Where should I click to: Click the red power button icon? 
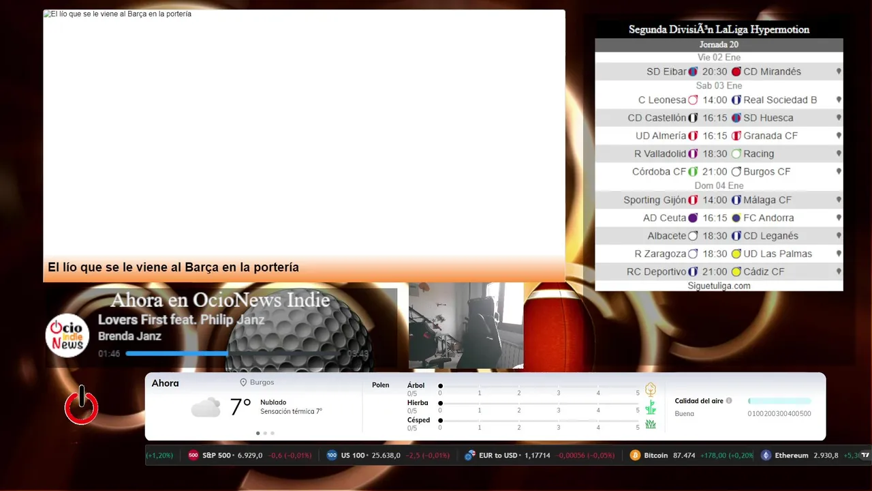click(x=81, y=406)
